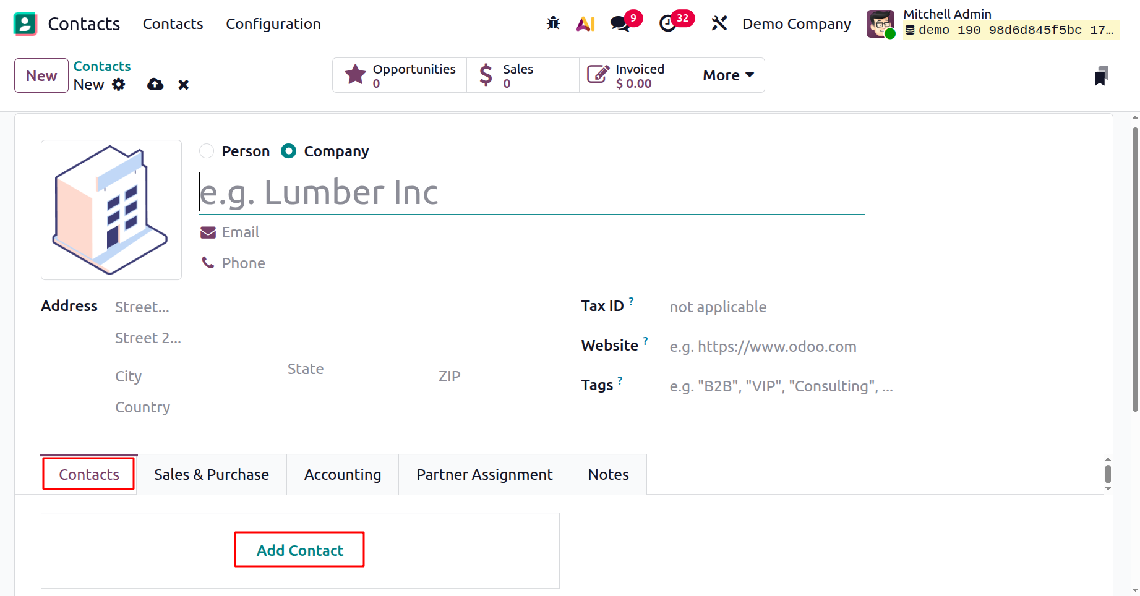Click the Add Contact button
The height and width of the screenshot is (596, 1140).
[x=299, y=550]
